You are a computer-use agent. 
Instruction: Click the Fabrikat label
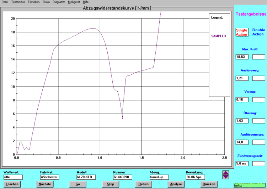click(47, 172)
